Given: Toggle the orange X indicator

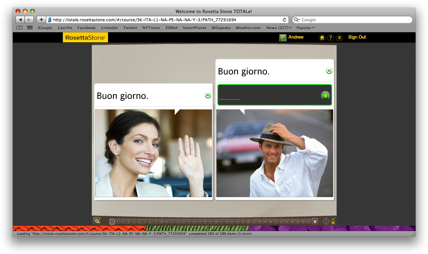Looking at the screenshot, I should click(x=333, y=223).
